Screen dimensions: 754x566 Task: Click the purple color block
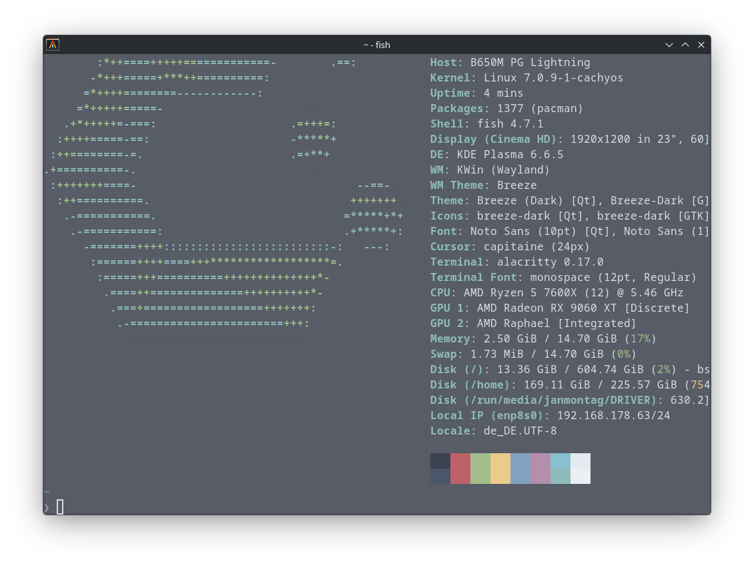click(x=540, y=469)
